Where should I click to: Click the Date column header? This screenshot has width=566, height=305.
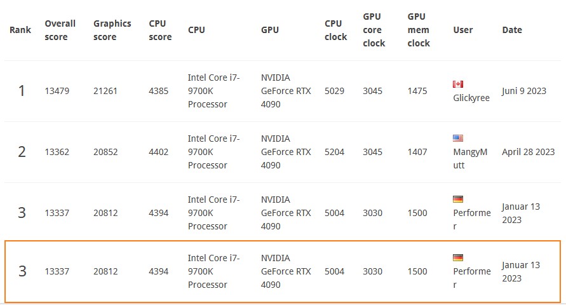[x=512, y=30]
